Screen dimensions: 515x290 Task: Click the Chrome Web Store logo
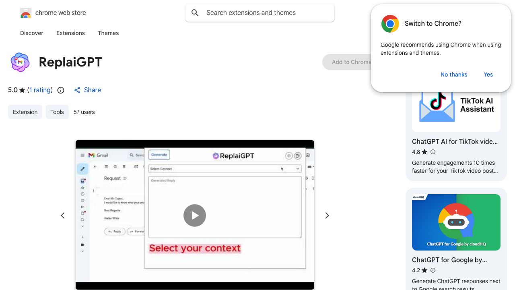tap(26, 13)
